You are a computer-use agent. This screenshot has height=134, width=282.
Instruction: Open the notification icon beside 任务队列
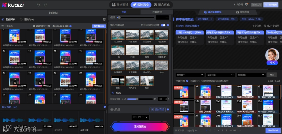[247, 4]
